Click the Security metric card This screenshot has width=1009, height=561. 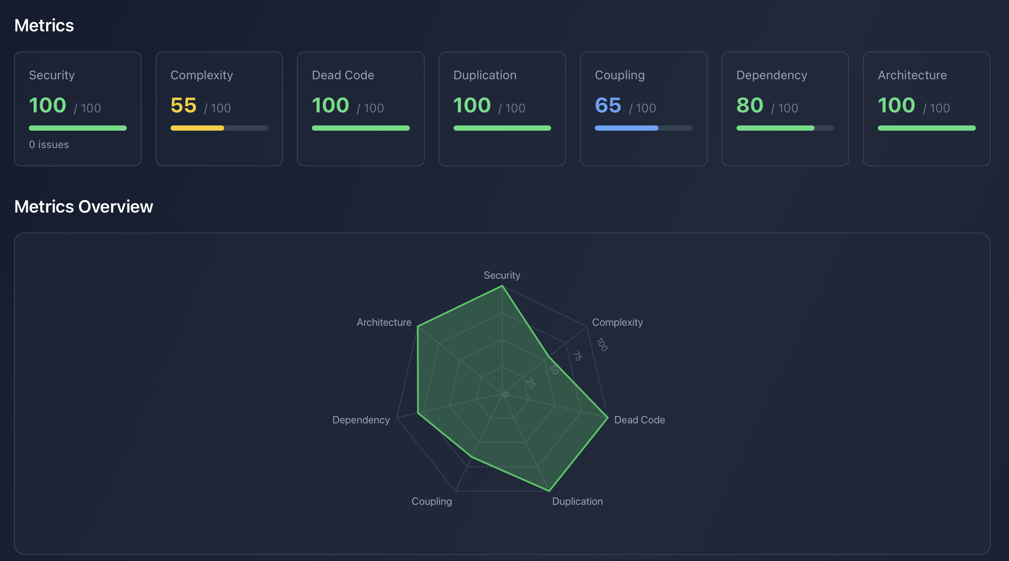[x=78, y=108]
